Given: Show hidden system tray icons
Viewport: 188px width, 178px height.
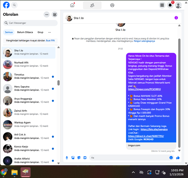Looking at the screenshot, I should tap(133, 172).
